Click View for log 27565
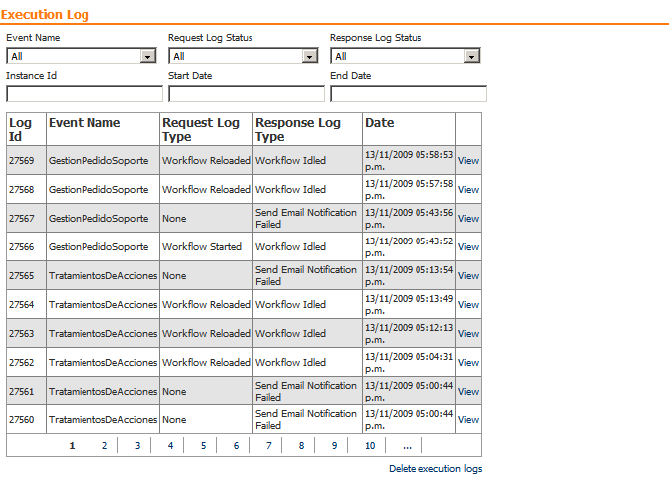 tap(468, 276)
